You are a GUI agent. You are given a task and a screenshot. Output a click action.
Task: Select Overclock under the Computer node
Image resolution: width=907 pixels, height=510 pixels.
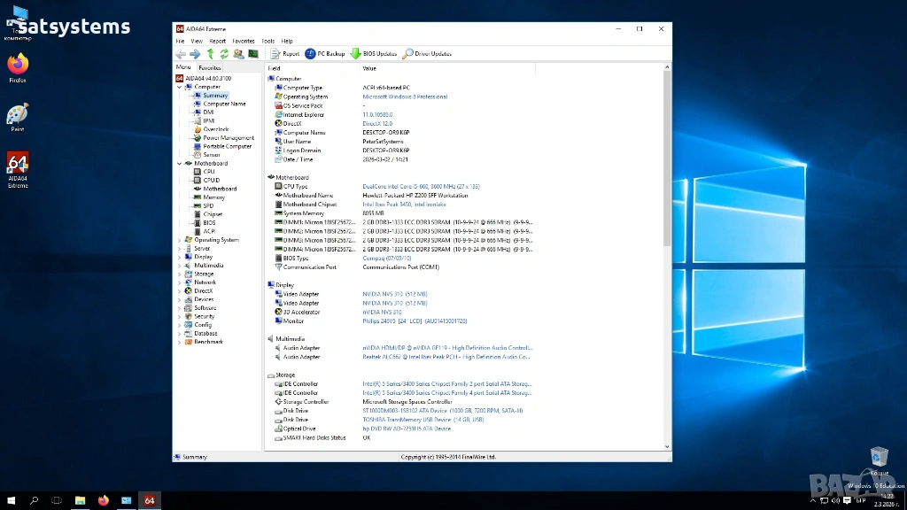pos(215,129)
